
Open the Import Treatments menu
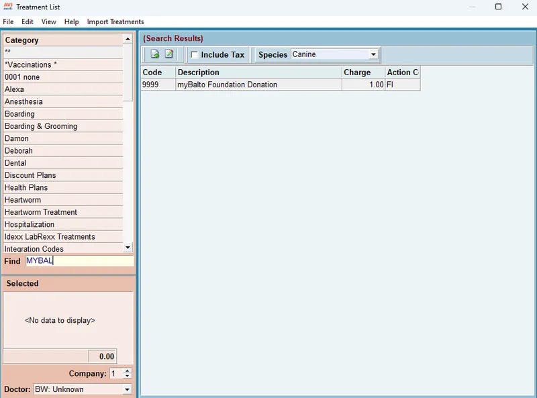tap(115, 21)
